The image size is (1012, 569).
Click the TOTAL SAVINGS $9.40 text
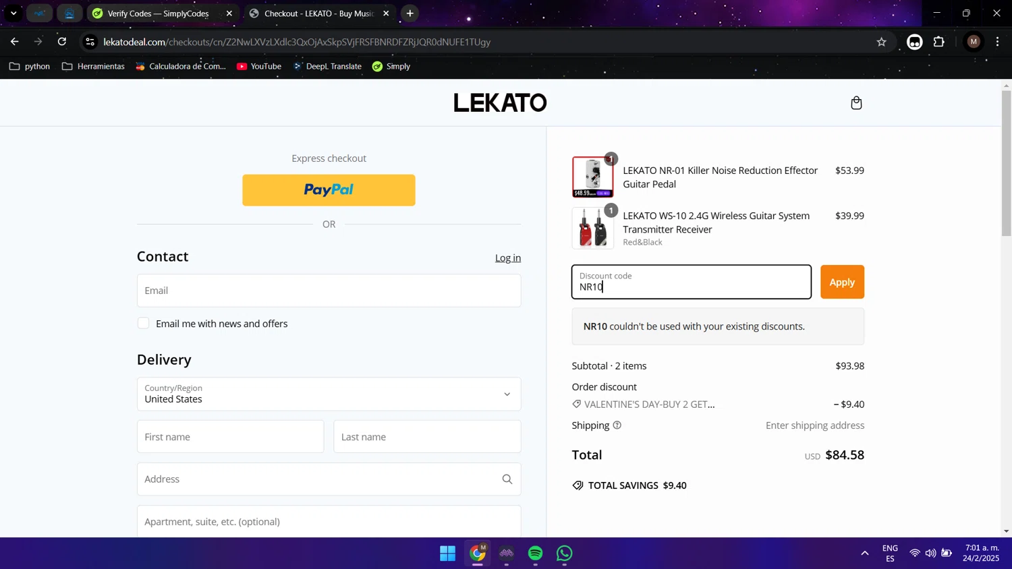[637, 485]
